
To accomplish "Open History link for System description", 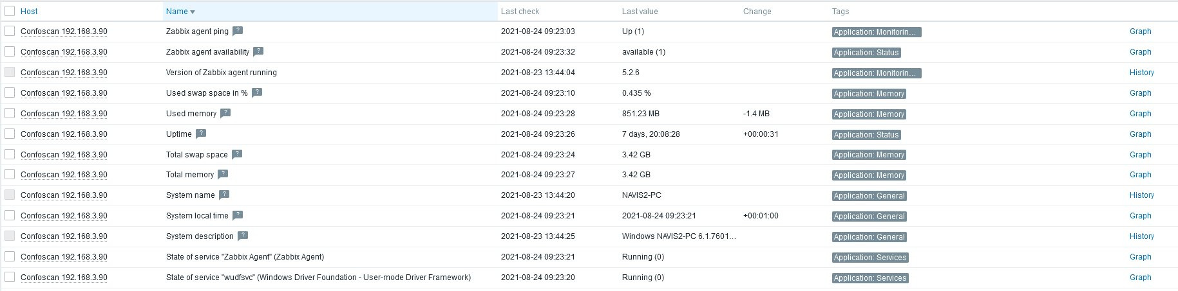I will pyautogui.click(x=1141, y=236).
